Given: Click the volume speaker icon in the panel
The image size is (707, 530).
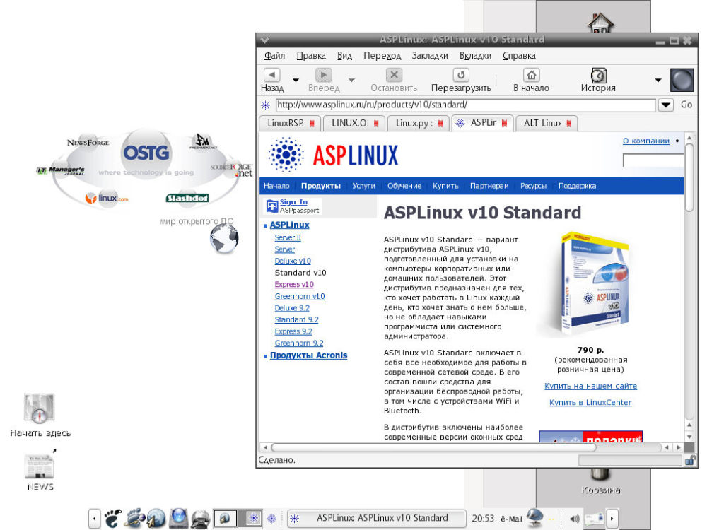Looking at the screenshot, I should coord(574,519).
